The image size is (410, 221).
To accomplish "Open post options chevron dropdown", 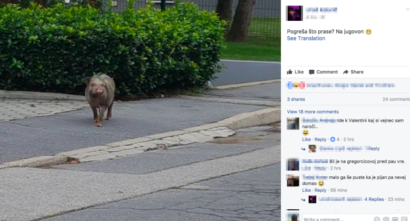I will pyautogui.click(x=407, y=10).
